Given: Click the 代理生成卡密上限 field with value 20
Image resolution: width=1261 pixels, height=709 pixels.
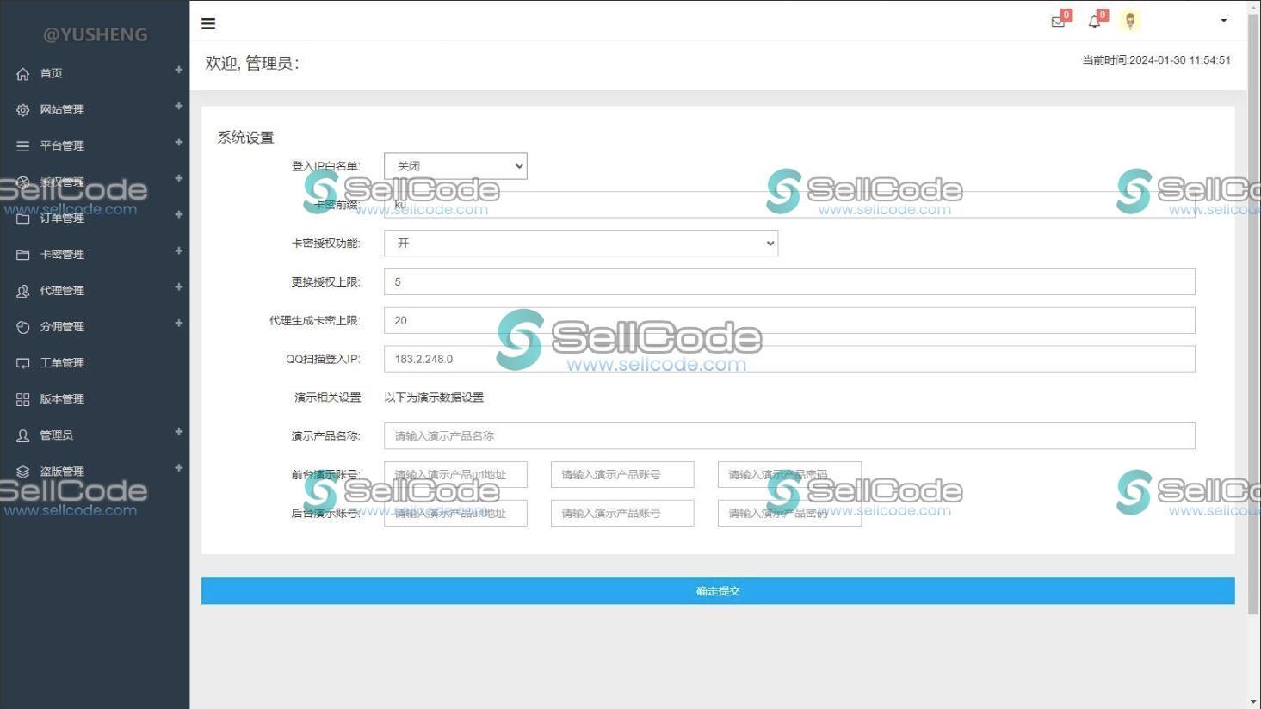Looking at the screenshot, I should pos(789,320).
